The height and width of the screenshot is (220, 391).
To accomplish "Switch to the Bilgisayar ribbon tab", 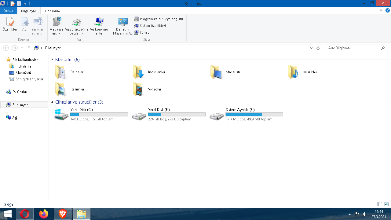I will tap(29, 11).
